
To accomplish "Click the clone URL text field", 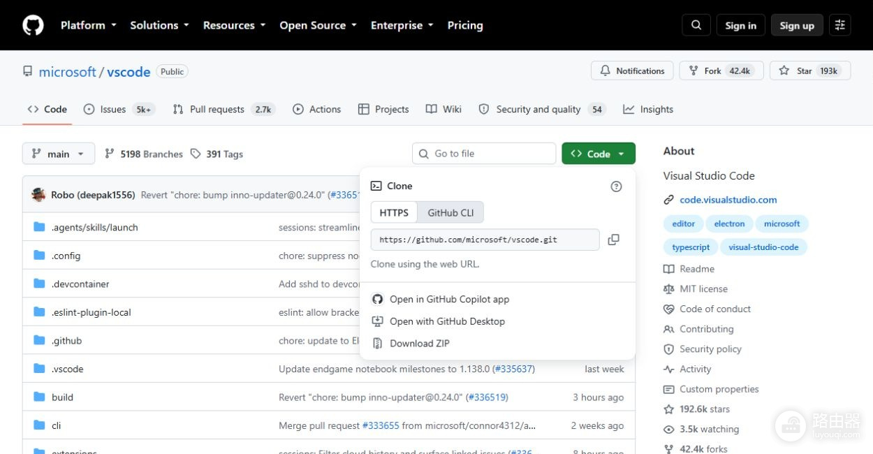I will [x=485, y=240].
